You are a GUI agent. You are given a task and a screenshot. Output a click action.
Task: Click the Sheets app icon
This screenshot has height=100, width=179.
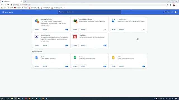(75, 57)
